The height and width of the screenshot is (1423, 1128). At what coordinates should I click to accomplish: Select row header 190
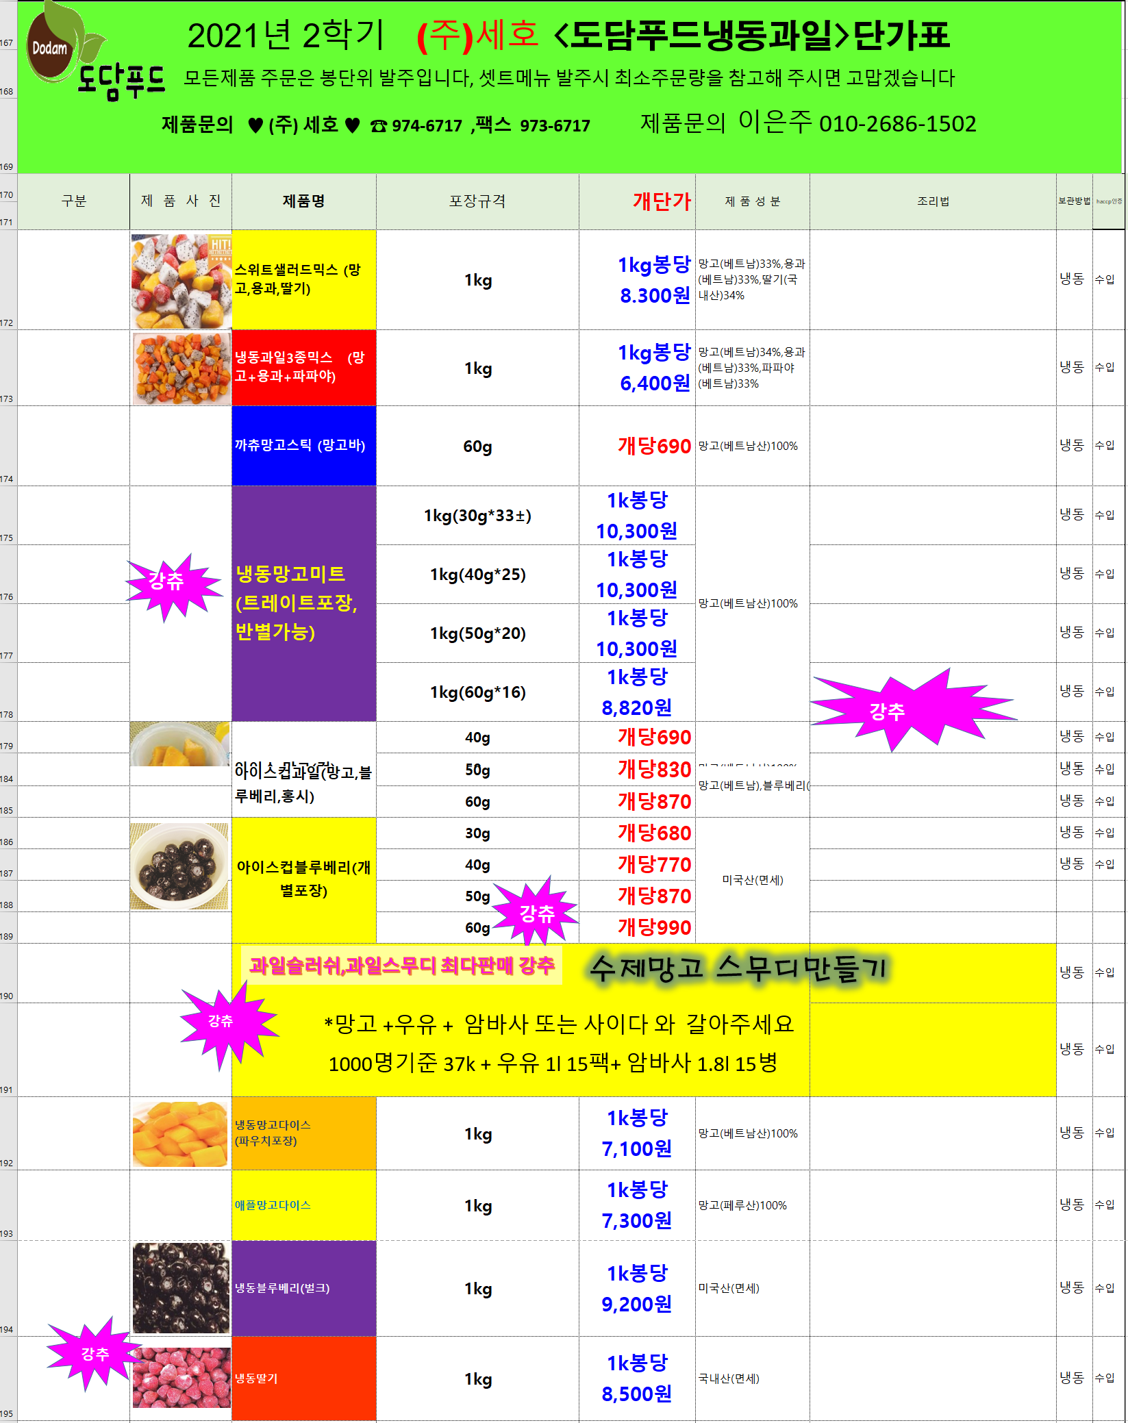pos(8,972)
